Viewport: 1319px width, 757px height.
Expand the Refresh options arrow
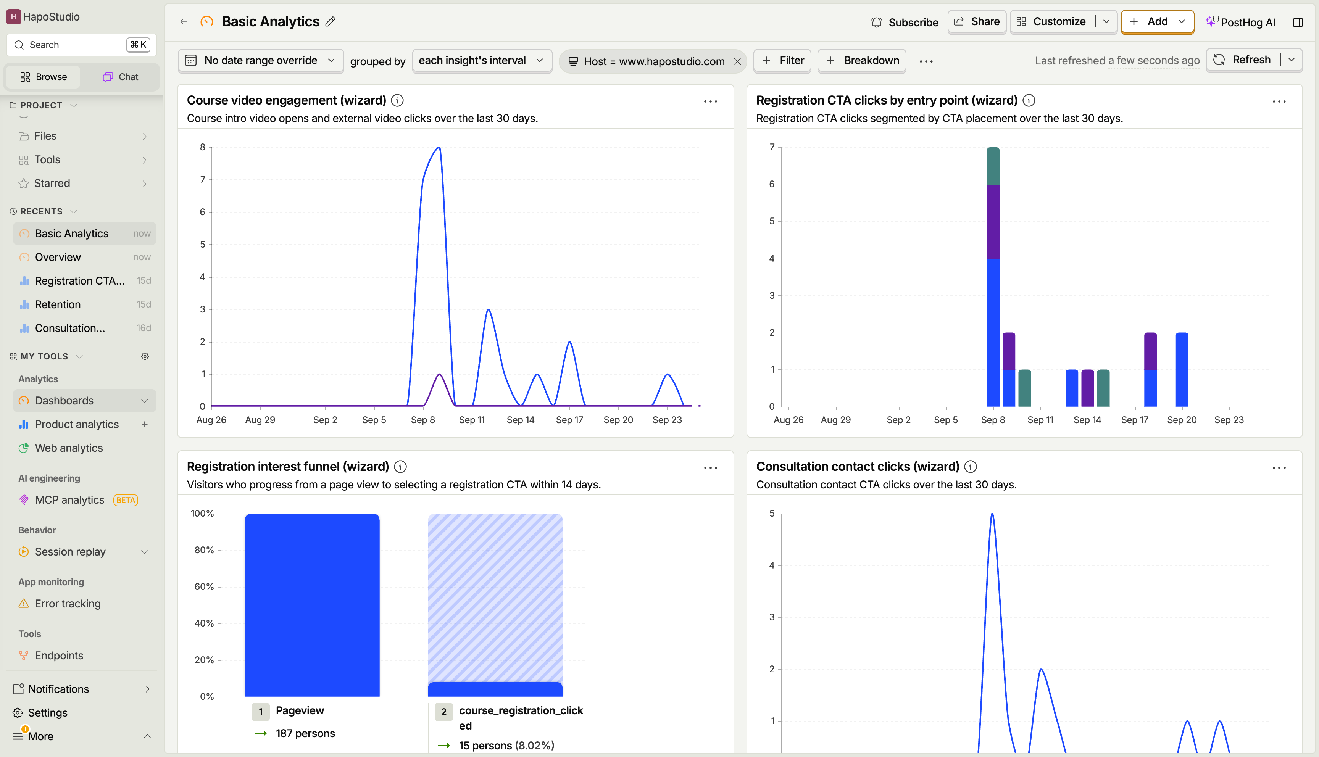1292,60
